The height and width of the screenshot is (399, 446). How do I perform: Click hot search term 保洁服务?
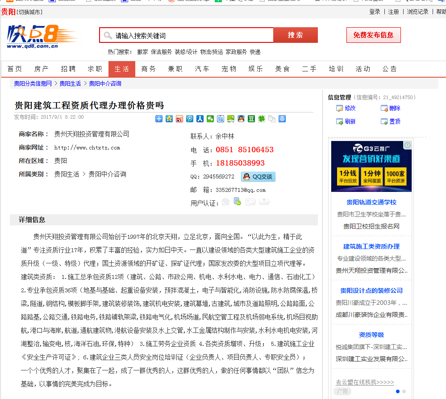[161, 52]
